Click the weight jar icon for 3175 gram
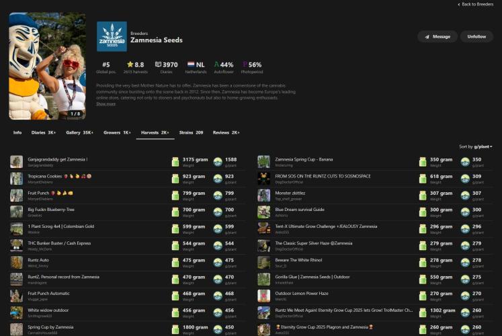The height and width of the screenshot is (336, 502). point(175,161)
